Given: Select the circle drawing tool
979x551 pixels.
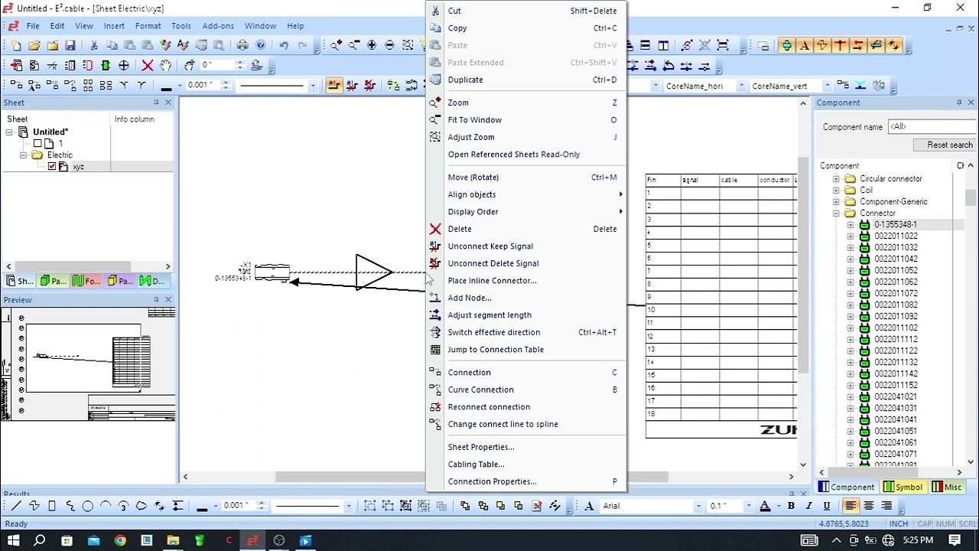Looking at the screenshot, I should tap(88, 506).
